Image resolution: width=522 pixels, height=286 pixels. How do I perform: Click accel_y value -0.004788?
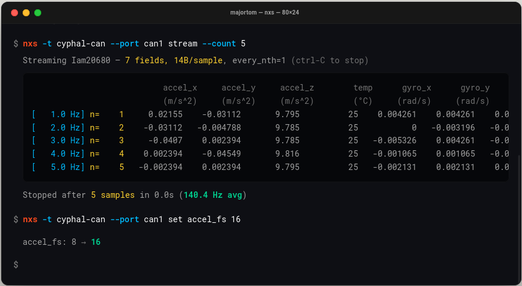tap(219, 128)
